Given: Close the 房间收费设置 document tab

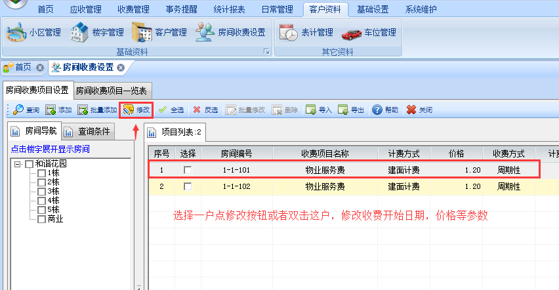Looking at the screenshot, I should pyautogui.click(x=121, y=68).
